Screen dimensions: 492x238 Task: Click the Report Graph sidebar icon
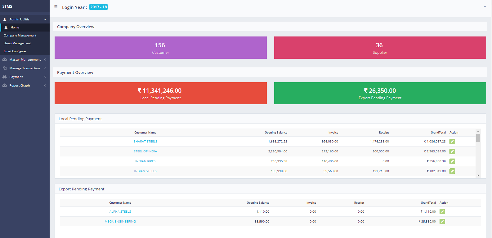click(x=5, y=86)
